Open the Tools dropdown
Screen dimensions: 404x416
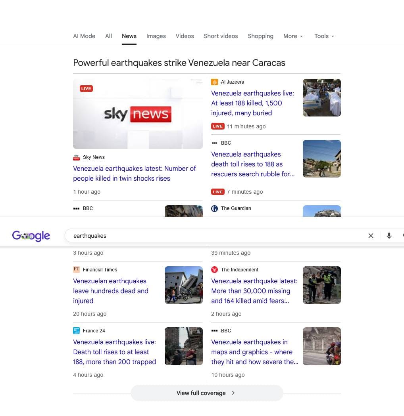click(x=324, y=36)
